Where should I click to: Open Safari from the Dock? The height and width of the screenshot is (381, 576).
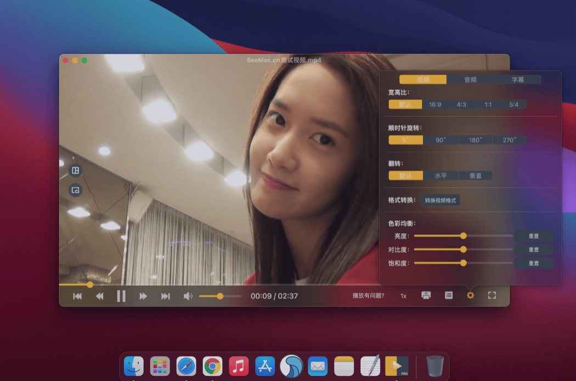tap(186, 366)
